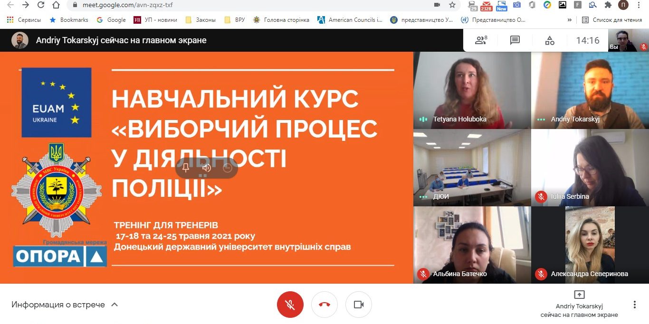Screen dimensions: 649x324
Task: Go back with the browser back arrow
Action: [10, 5]
